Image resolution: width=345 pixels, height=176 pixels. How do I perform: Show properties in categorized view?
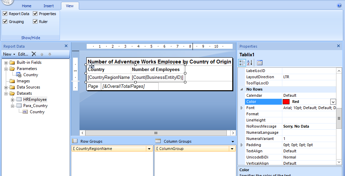coord(242,62)
